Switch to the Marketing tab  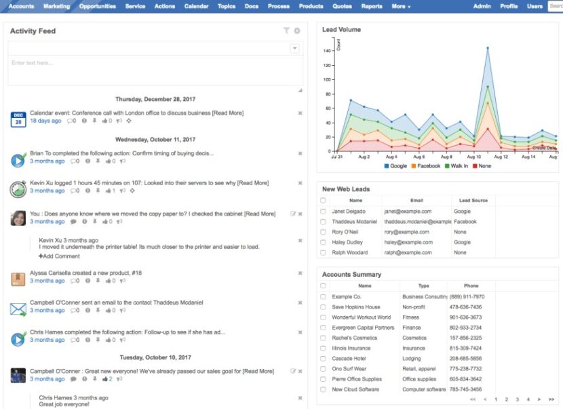click(57, 6)
